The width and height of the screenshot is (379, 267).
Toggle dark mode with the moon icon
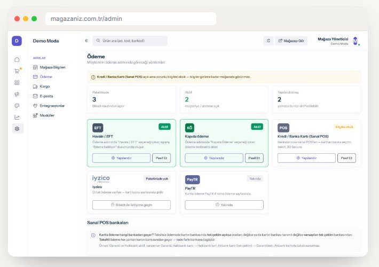[269, 41]
